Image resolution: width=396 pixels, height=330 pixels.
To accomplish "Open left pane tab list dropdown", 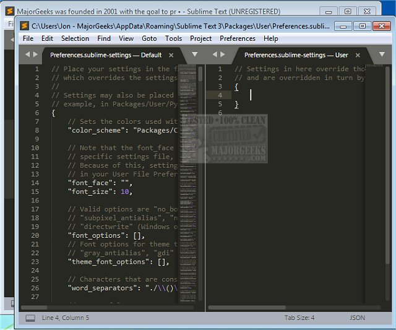I will coord(195,54).
